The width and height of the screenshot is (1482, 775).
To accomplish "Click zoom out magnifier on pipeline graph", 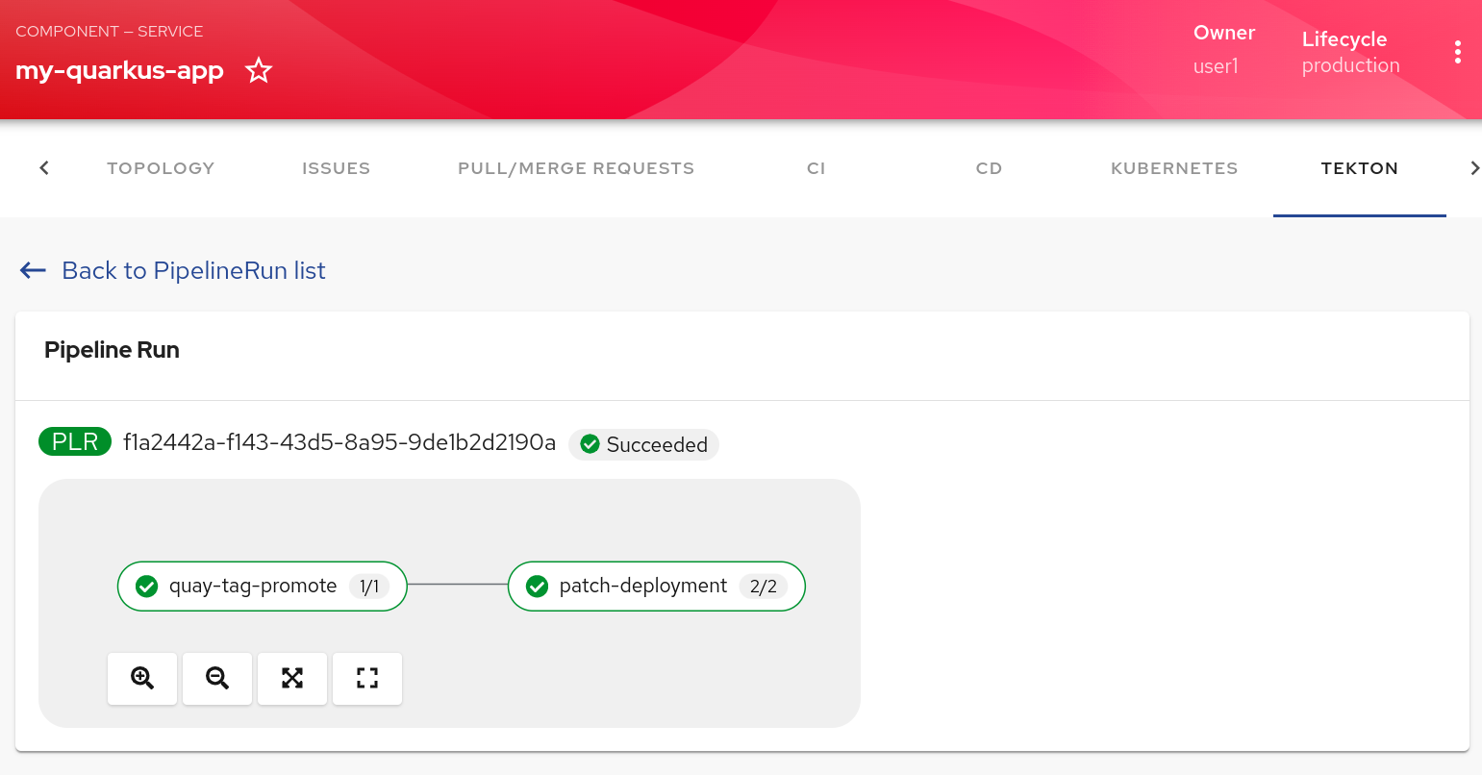I will pyautogui.click(x=217, y=678).
